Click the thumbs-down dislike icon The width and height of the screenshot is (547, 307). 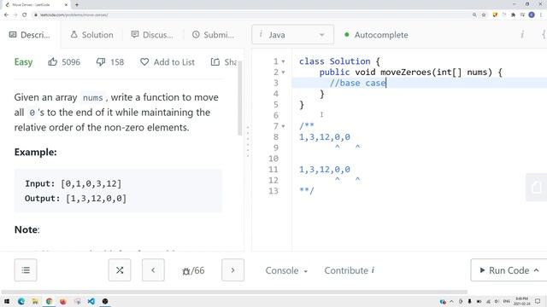[101, 62]
